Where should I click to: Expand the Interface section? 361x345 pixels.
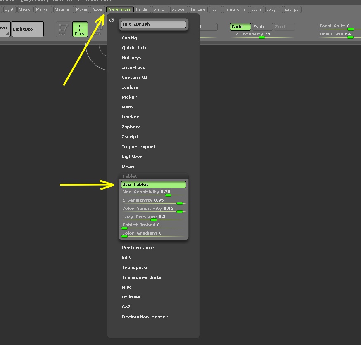pyautogui.click(x=134, y=67)
